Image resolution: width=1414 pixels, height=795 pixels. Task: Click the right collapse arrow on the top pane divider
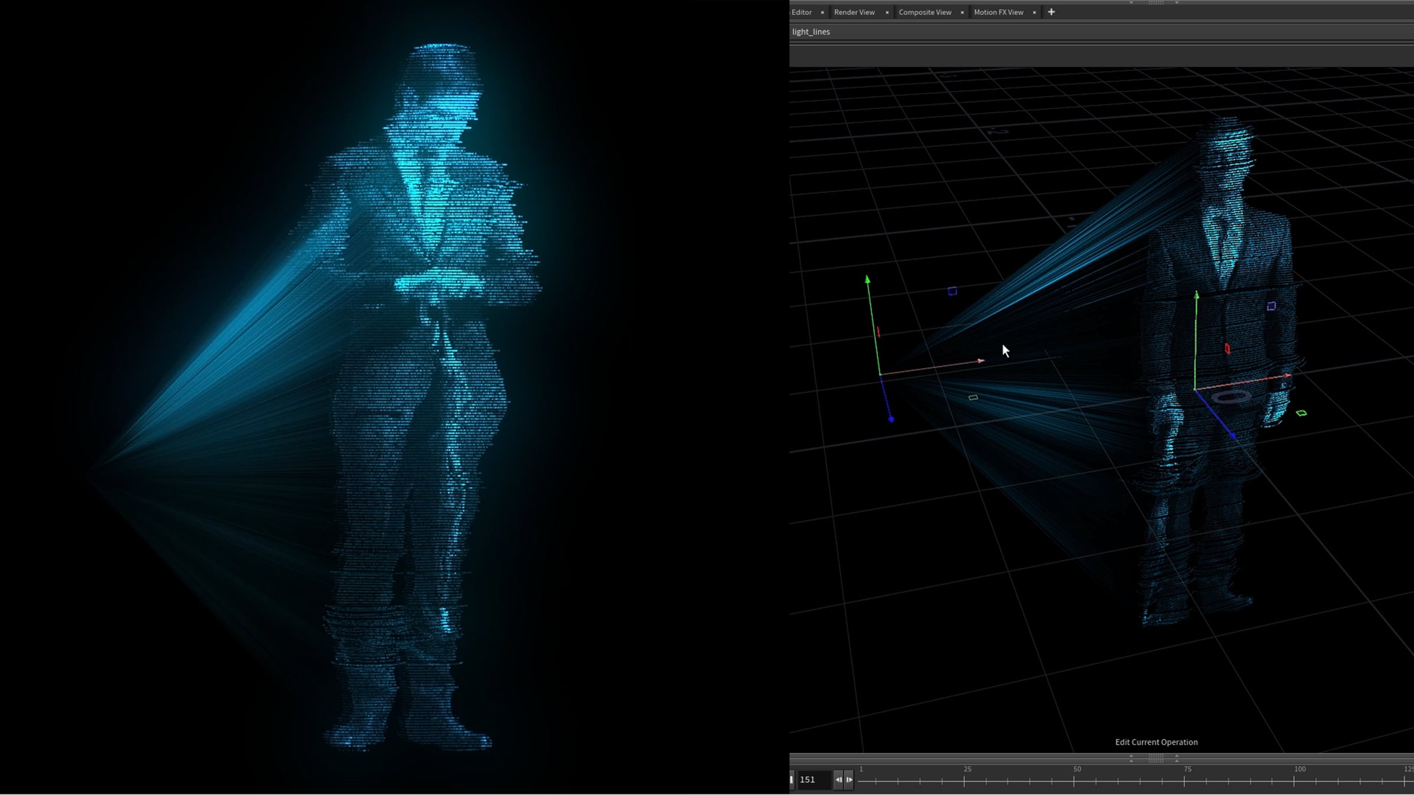(1177, 2)
